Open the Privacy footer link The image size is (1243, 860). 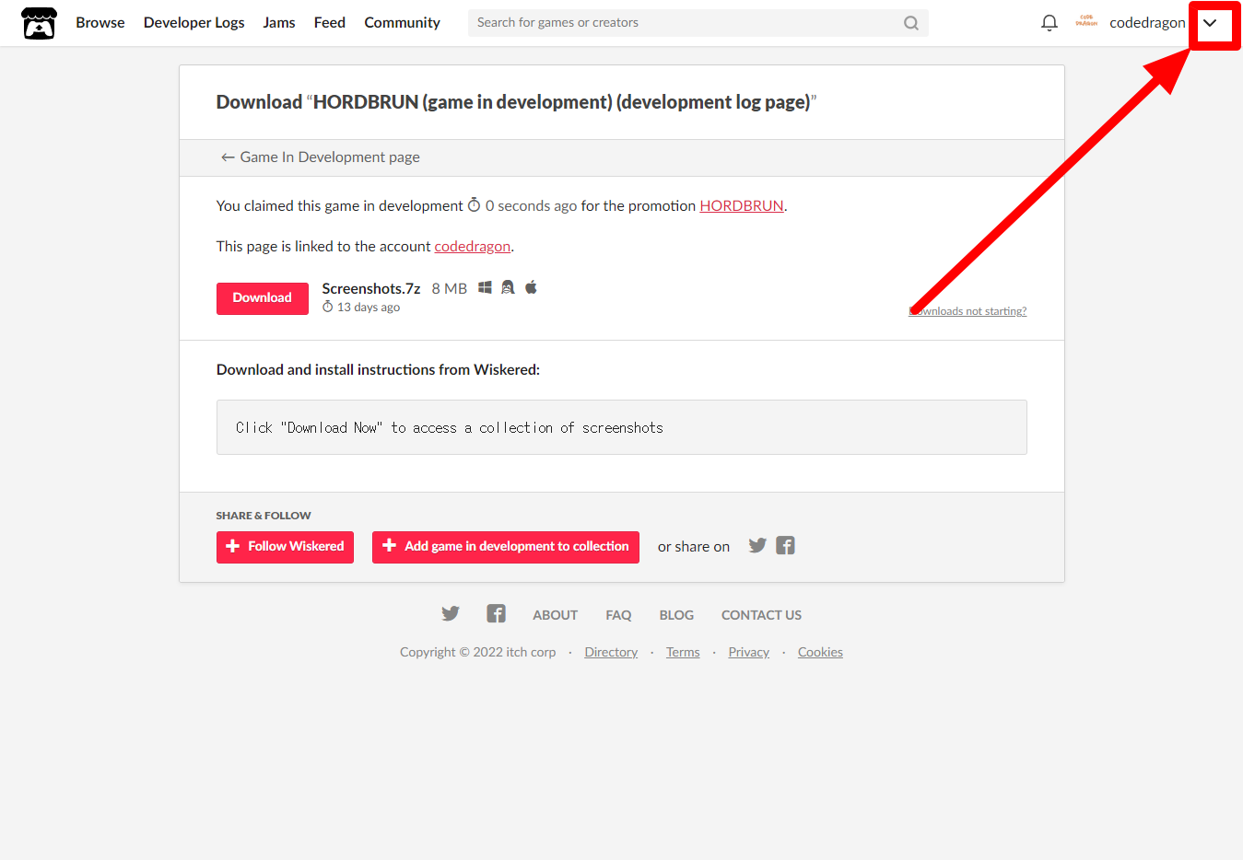[749, 652]
